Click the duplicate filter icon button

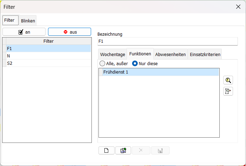tap(123, 151)
